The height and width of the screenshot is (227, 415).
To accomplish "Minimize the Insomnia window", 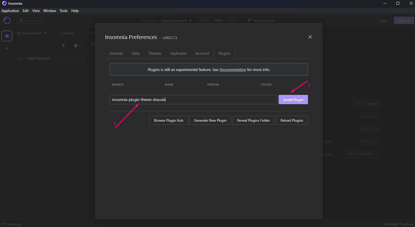I will [384, 3].
